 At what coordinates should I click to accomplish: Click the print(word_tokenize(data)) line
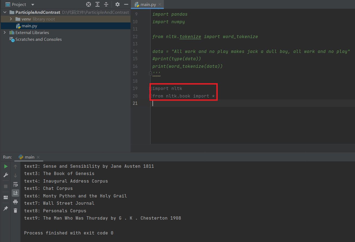[187, 66]
